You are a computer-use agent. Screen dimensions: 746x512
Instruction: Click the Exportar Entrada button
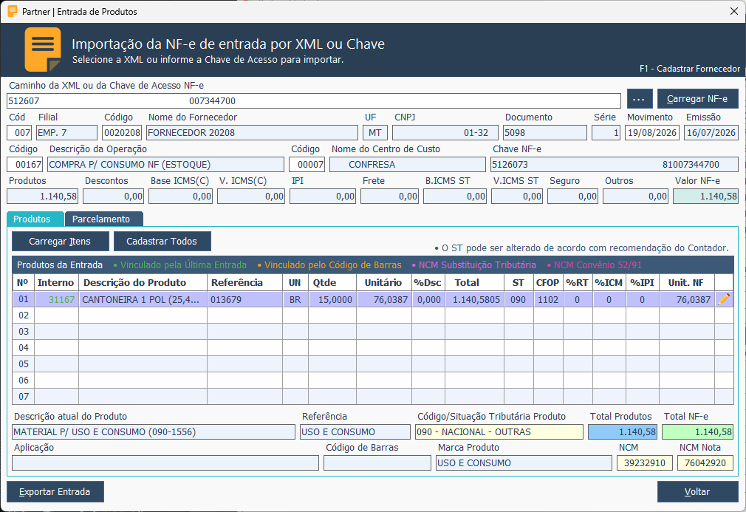(x=55, y=491)
